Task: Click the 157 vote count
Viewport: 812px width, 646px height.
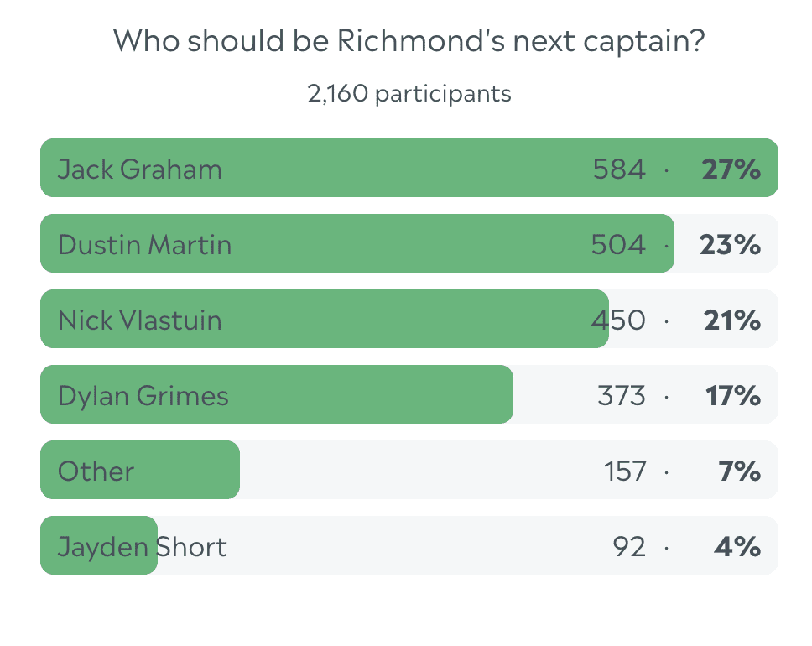Action: click(x=625, y=472)
